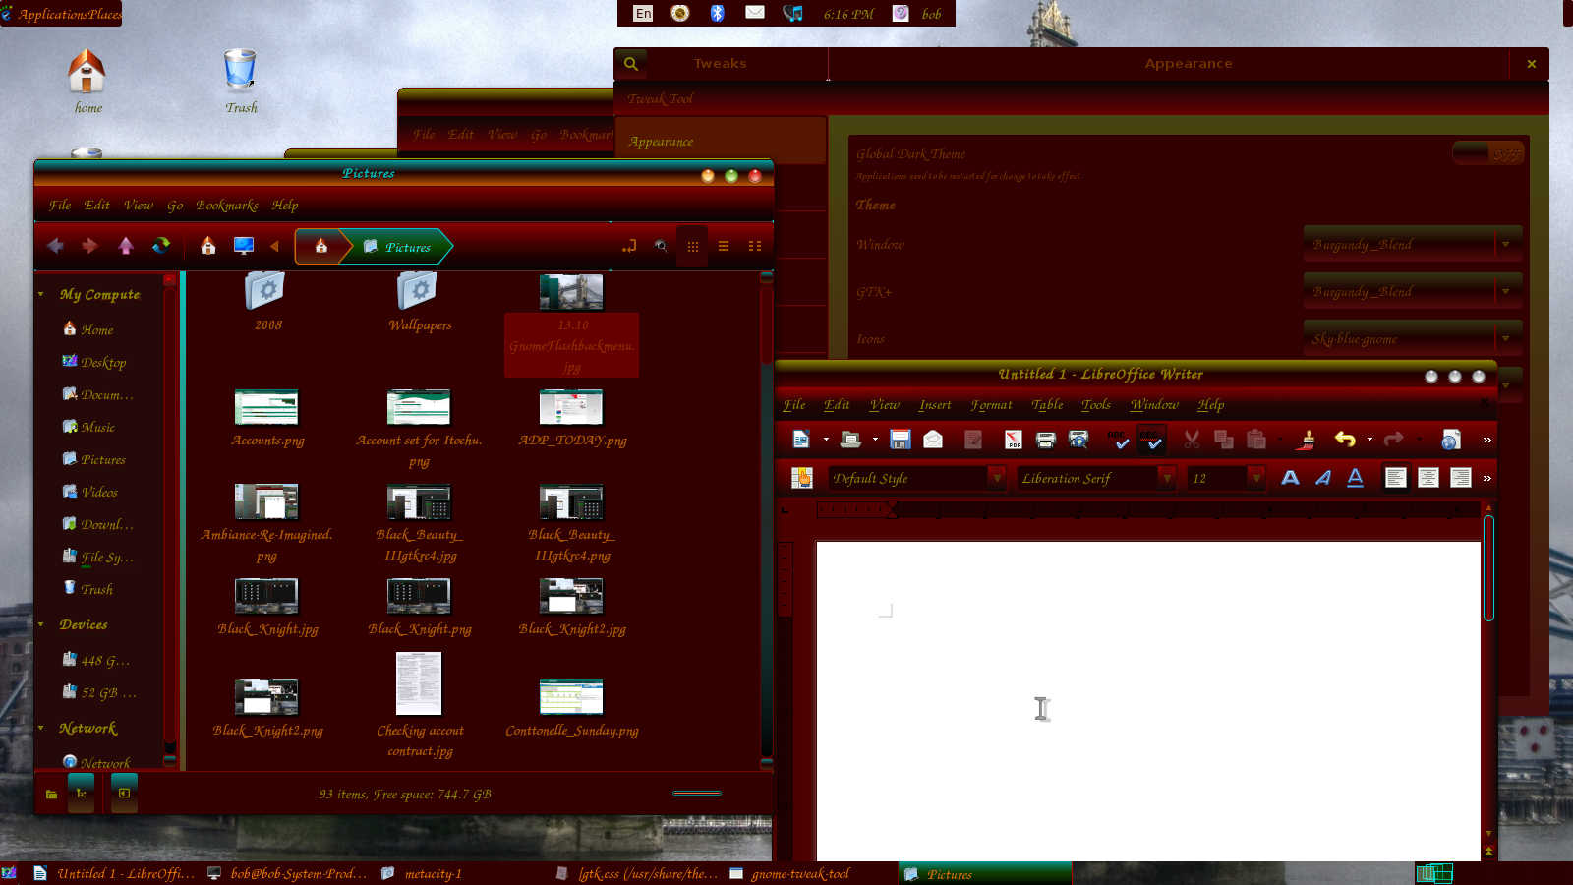
Task: Open Videos in file manager sidebar
Action: point(99,492)
